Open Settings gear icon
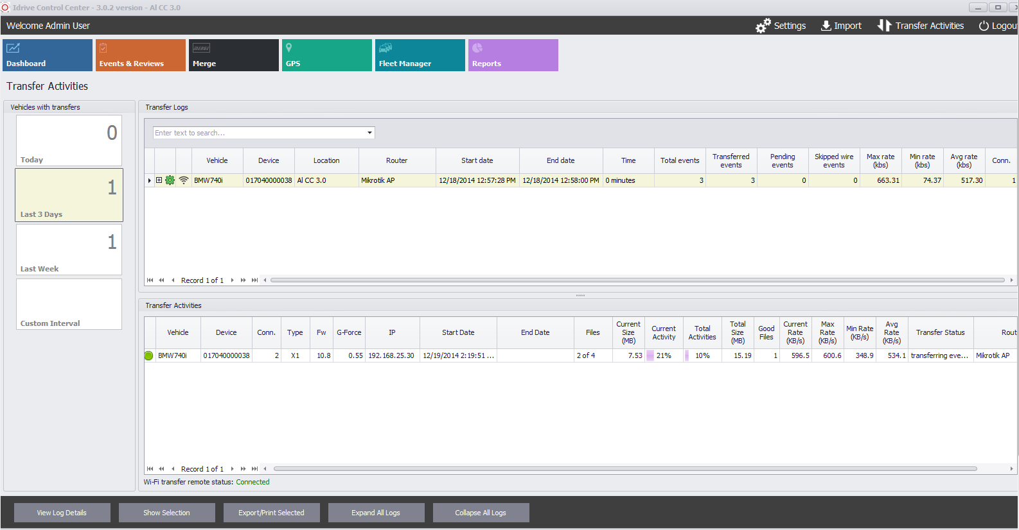 coord(763,26)
